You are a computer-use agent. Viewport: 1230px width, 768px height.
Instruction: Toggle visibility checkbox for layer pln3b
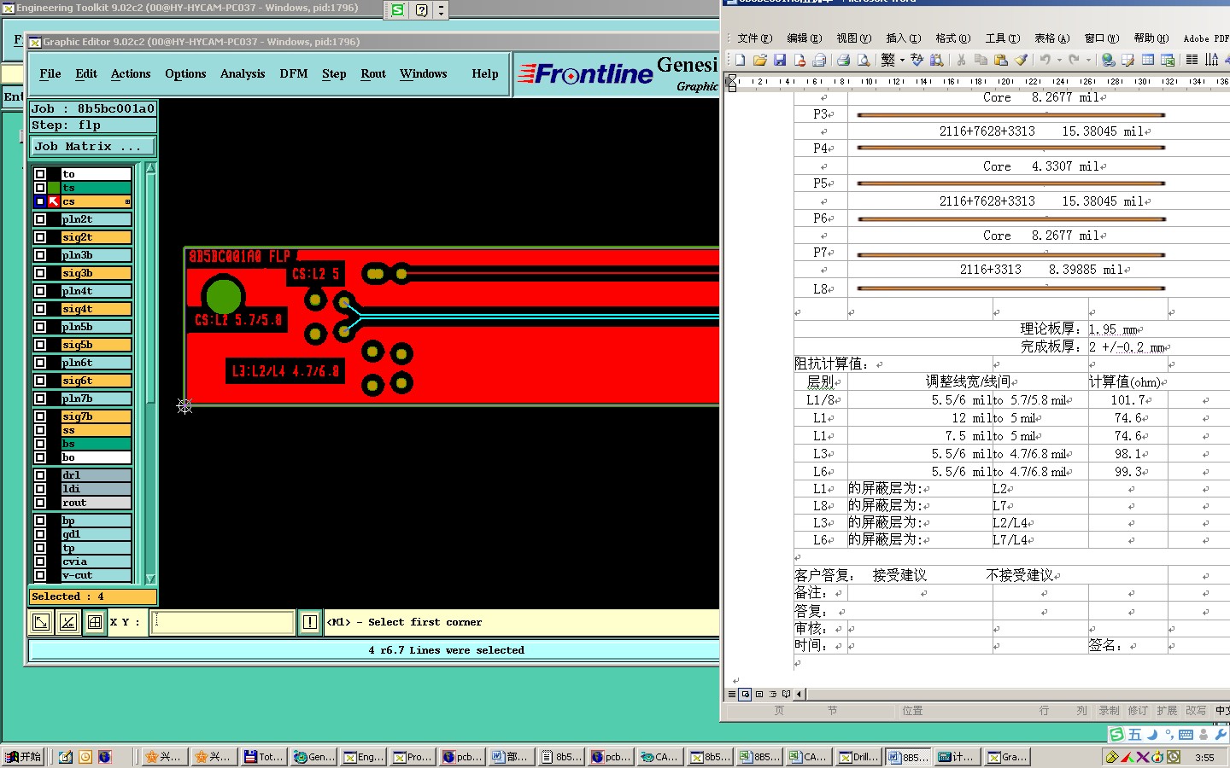point(40,255)
